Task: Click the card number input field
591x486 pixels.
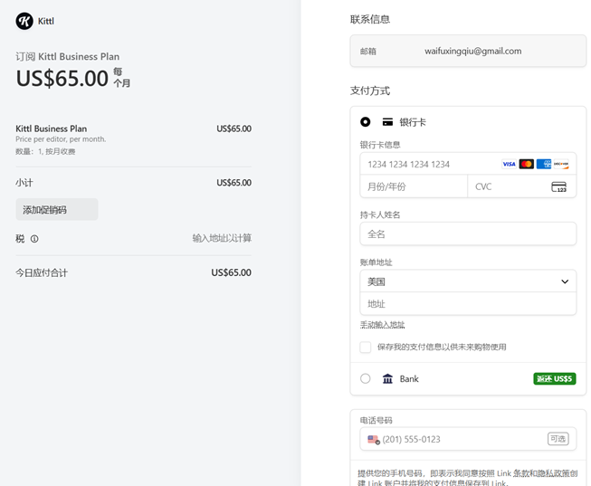Action: [430, 164]
